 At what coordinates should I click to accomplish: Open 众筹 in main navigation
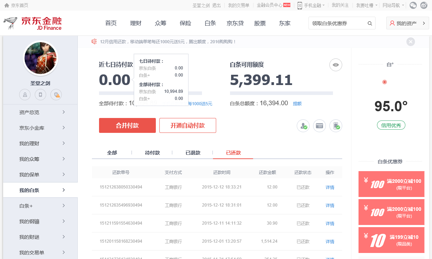pos(160,23)
